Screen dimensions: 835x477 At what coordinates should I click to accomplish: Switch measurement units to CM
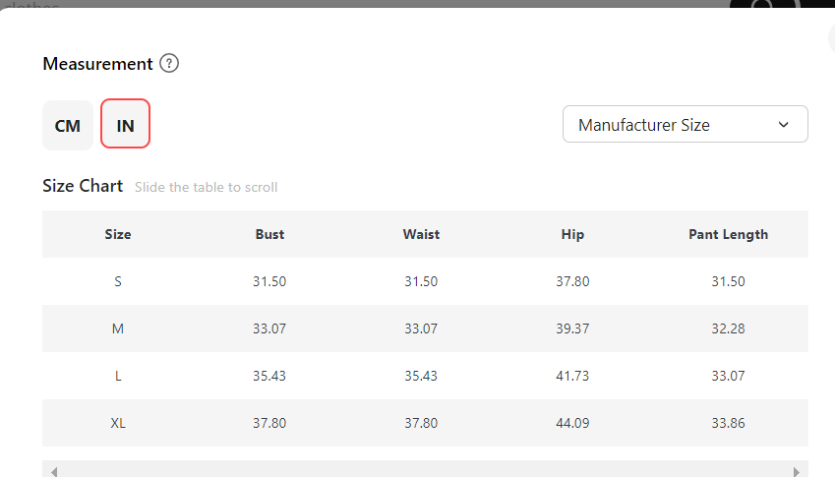pyautogui.click(x=68, y=126)
